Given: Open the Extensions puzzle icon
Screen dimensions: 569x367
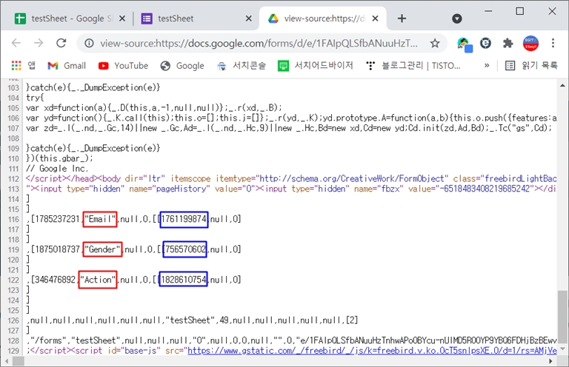Looking at the screenshot, I should tap(508, 44).
